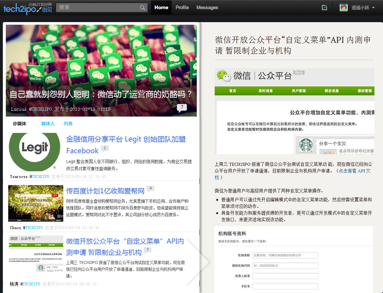Click 素材管理 in the green WeChat menu

click(x=365, y=91)
